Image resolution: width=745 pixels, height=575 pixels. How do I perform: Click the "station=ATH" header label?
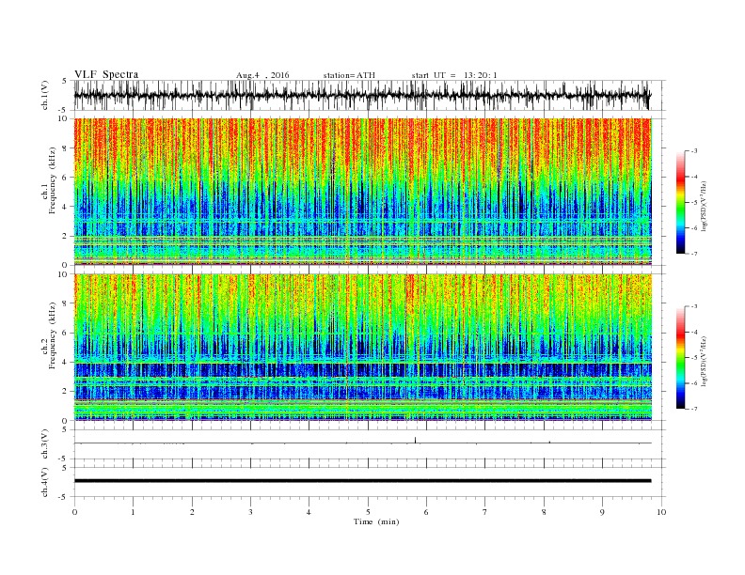click(x=349, y=75)
